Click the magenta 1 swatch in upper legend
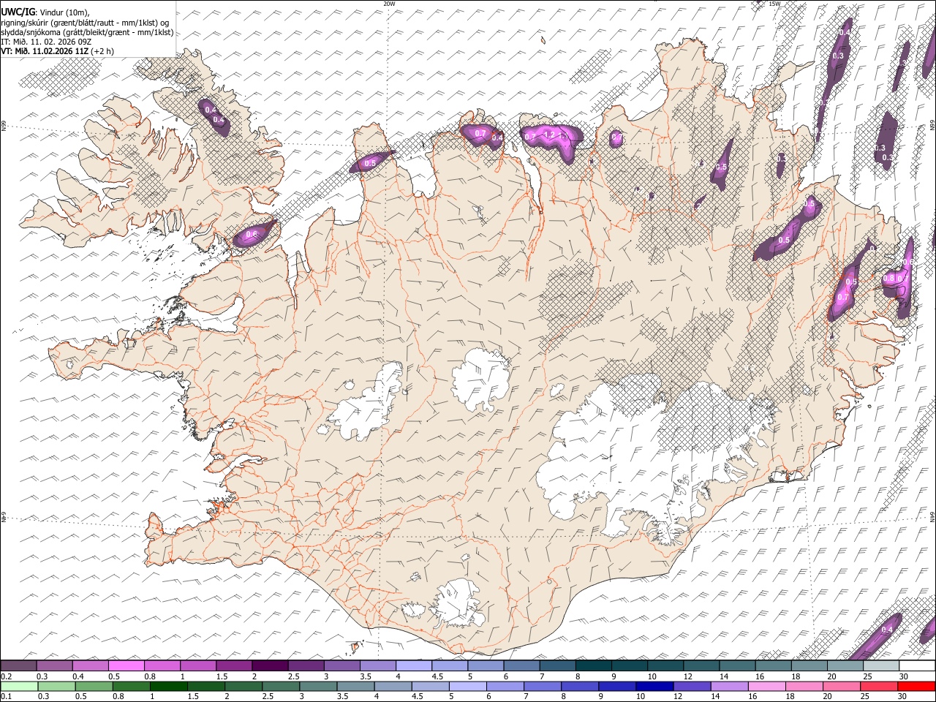Screen dimensions: 936x702 coord(197,665)
